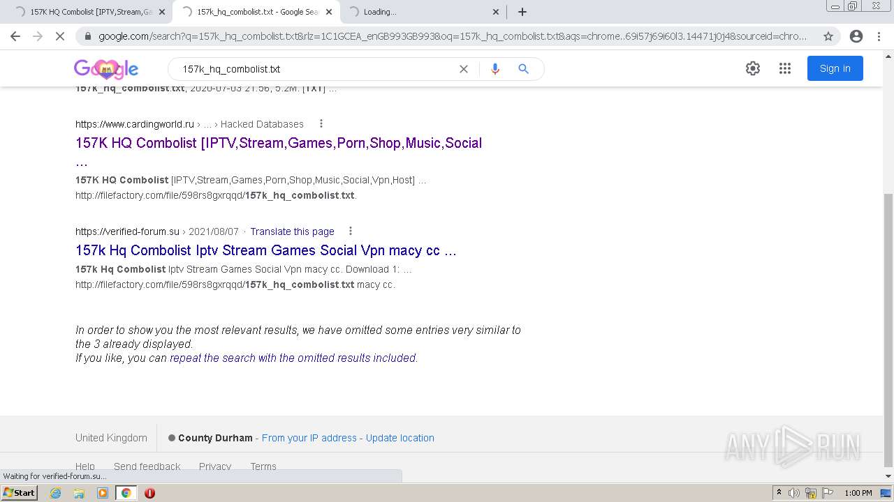Open the 157k Hq Combolist Iptv Stream result

point(266,250)
